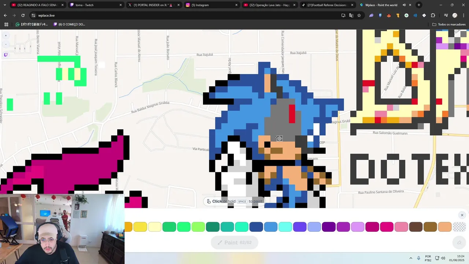469x264 pixels.
Task: Install app icon in address bar
Action: [x=343, y=15]
